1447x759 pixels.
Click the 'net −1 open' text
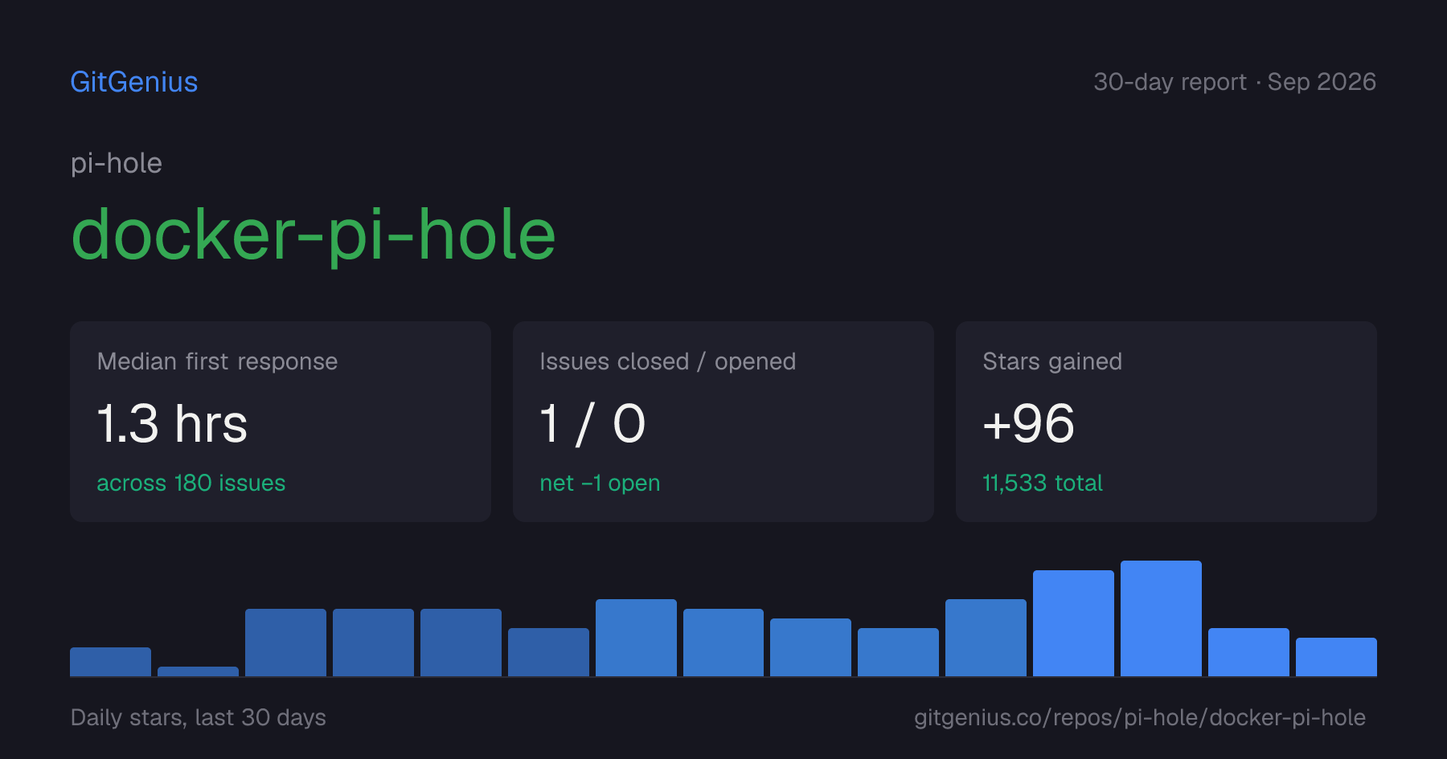(x=600, y=483)
